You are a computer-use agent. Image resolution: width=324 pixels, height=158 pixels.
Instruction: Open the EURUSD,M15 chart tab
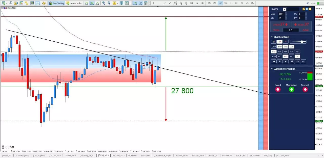198,155
